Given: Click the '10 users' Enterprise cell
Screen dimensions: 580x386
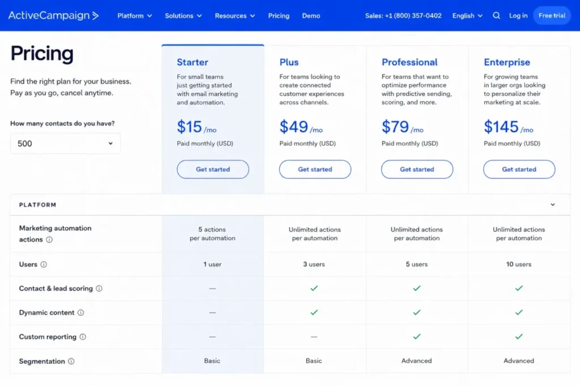Looking at the screenshot, I should coord(519,264).
